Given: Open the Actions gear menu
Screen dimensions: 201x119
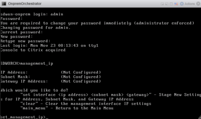Looking at the screenshot, I should [182, 4].
